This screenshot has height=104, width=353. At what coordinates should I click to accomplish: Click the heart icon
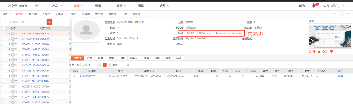331,51
